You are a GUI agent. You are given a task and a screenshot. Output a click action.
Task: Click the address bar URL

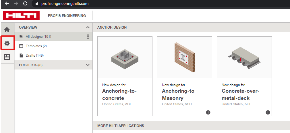(x=64, y=4)
